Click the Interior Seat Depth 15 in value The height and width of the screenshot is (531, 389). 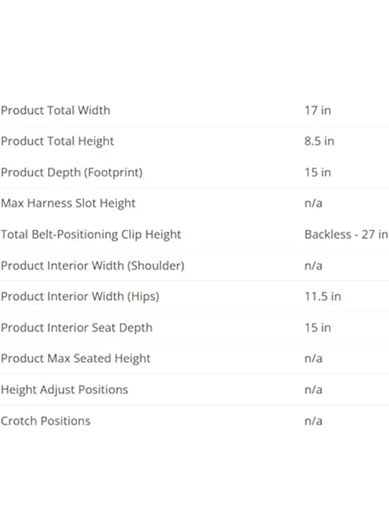tap(318, 328)
